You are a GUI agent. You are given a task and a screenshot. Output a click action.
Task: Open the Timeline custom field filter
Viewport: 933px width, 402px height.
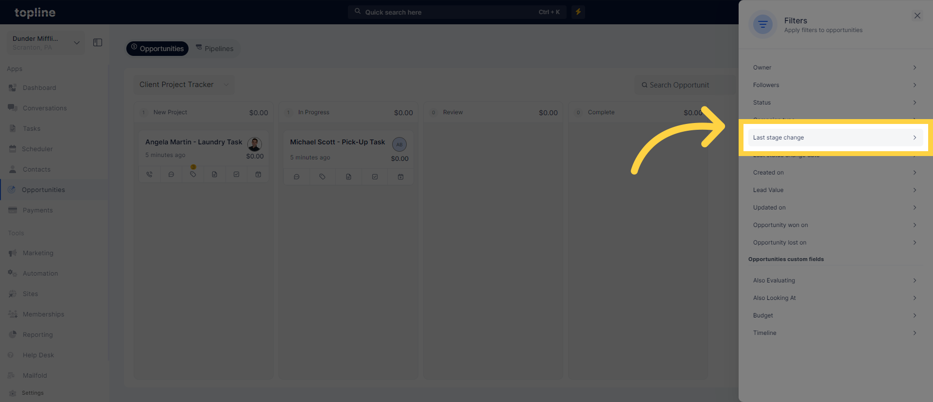coord(835,333)
